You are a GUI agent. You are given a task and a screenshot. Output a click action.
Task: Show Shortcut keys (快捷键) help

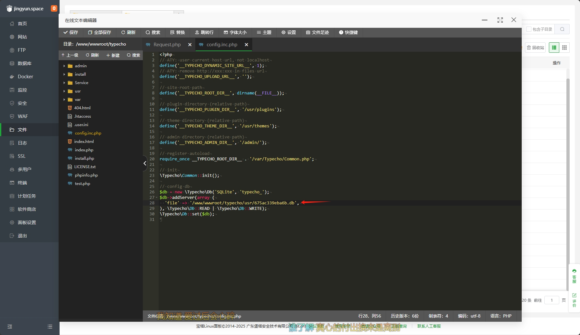point(348,32)
